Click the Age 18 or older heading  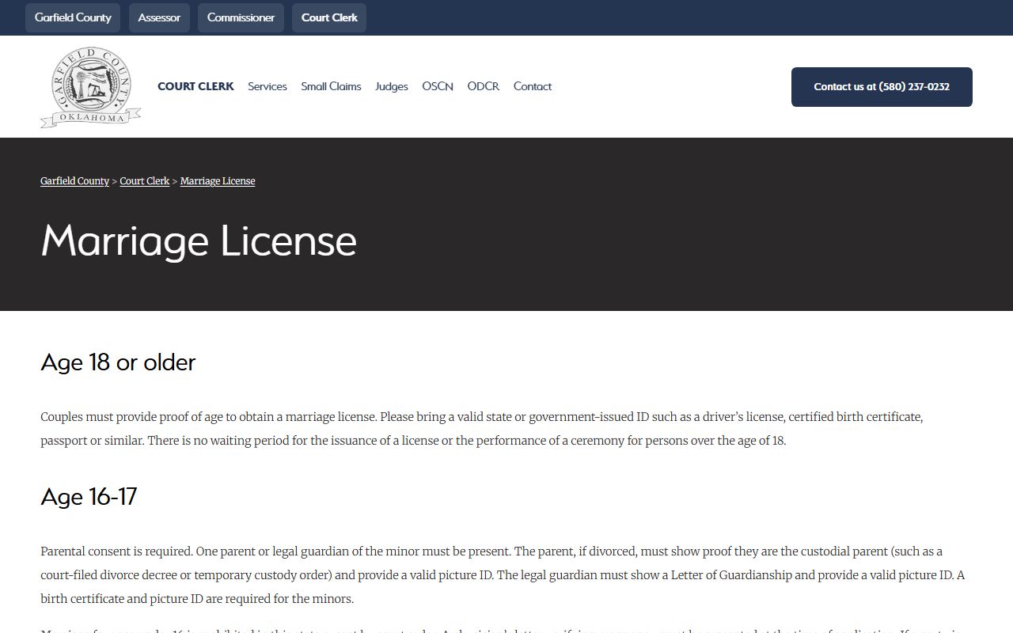[118, 362]
